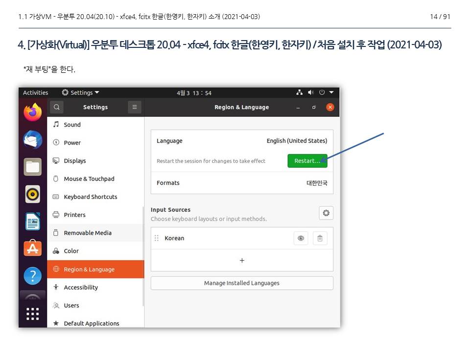Screen dimensions: 470x352
Task: Select Sound in the settings sidebar
Action: point(95,125)
